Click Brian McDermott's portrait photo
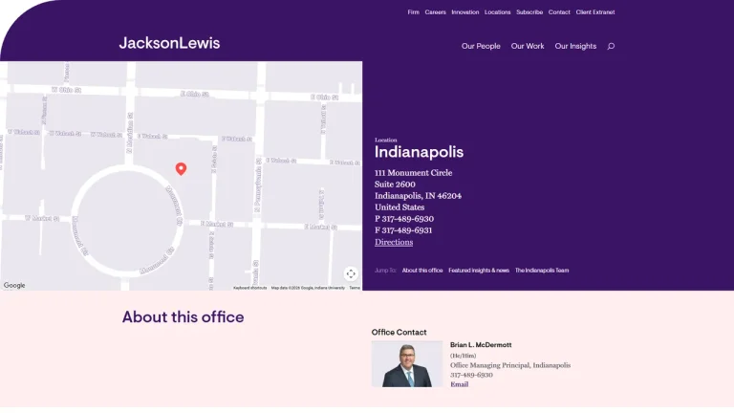The image size is (734, 413). [x=407, y=364]
